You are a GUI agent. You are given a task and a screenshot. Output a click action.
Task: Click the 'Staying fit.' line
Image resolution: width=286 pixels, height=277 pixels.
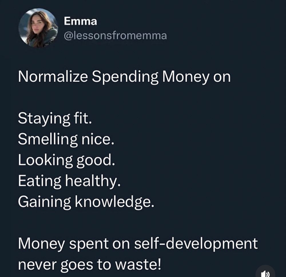(x=55, y=119)
